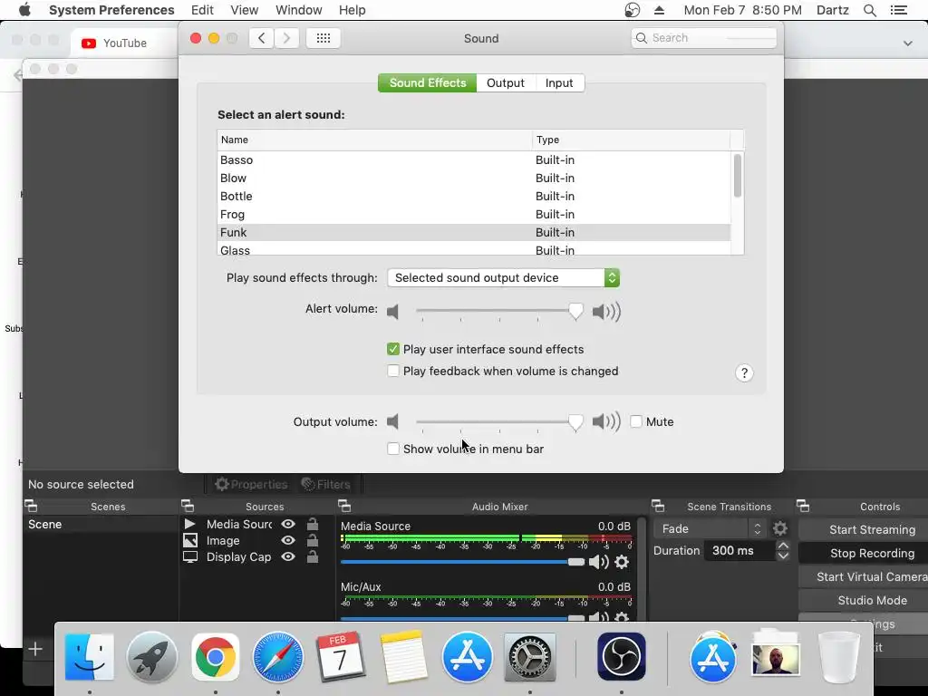Screen dimensions: 928x696
Task: Click the Audio Mixer dock popout icon
Action: coord(344,506)
